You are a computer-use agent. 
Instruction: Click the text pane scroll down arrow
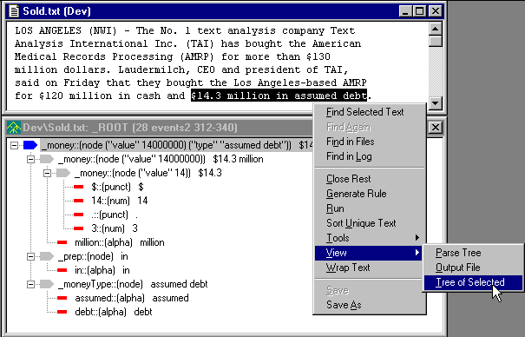436,102
